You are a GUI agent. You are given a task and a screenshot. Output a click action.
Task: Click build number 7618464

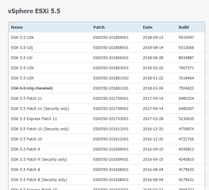pyautogui.click(x=186, y=78)
